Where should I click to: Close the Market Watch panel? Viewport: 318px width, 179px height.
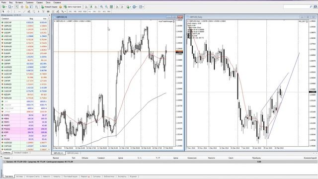click(x=49, y=15)
